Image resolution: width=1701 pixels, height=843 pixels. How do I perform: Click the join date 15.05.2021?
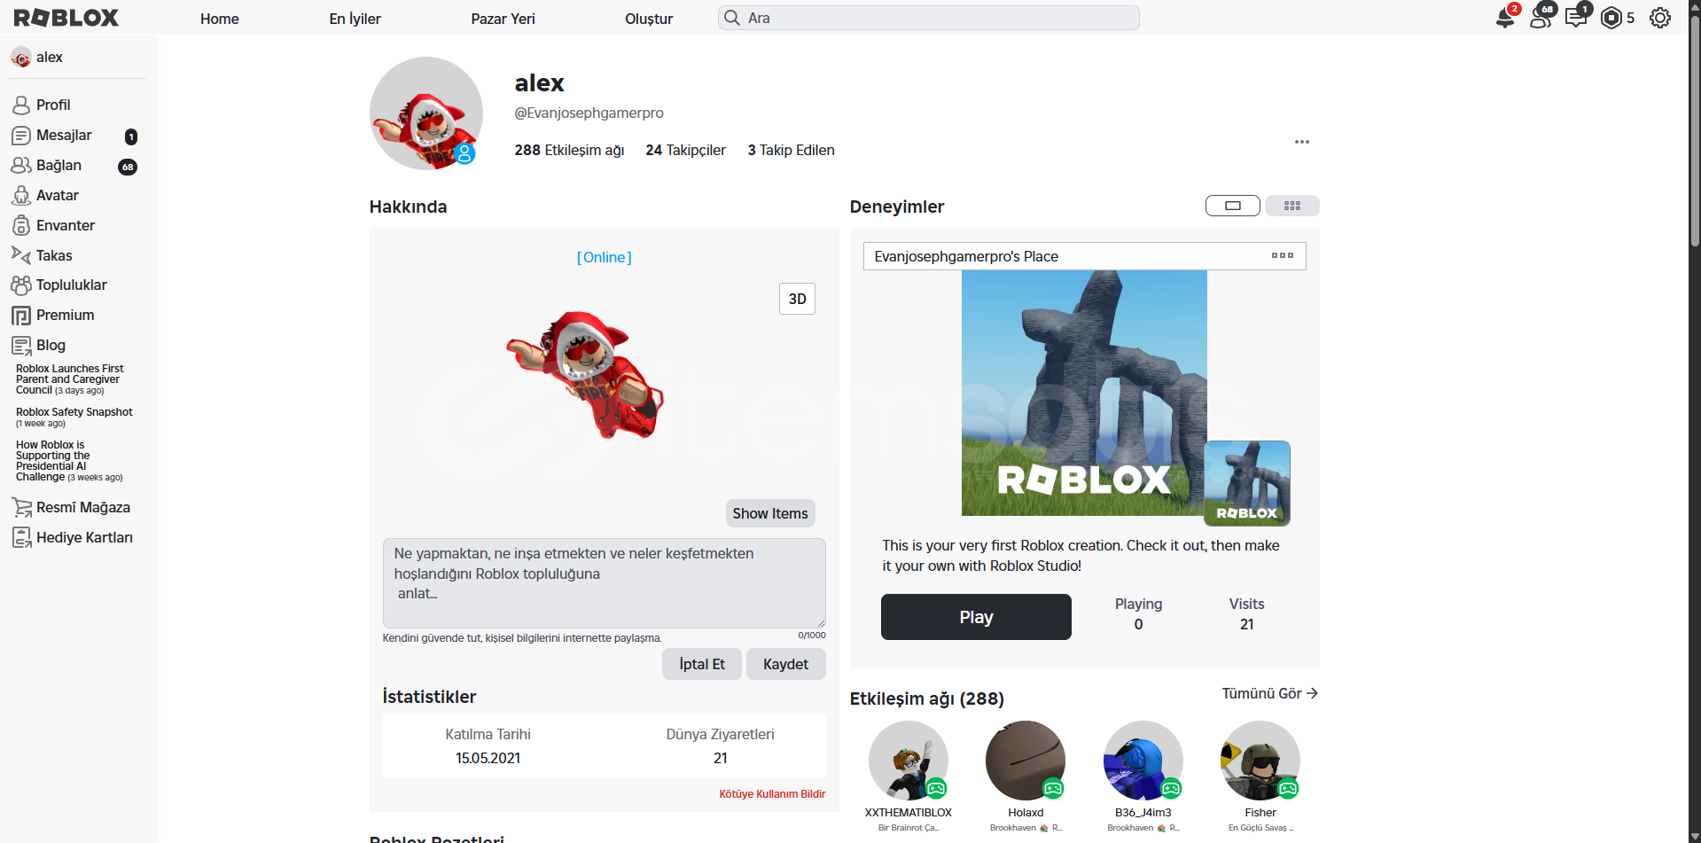pos(488,758)
